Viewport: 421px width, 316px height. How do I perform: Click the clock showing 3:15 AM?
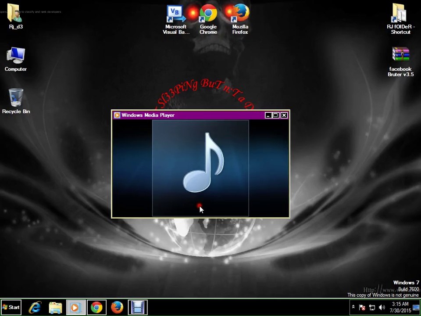pos(400,307)
